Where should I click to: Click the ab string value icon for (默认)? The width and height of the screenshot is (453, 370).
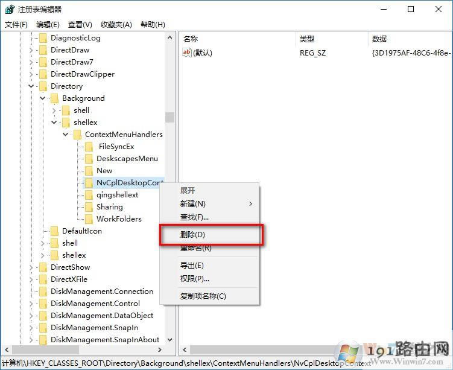point(187,53)
